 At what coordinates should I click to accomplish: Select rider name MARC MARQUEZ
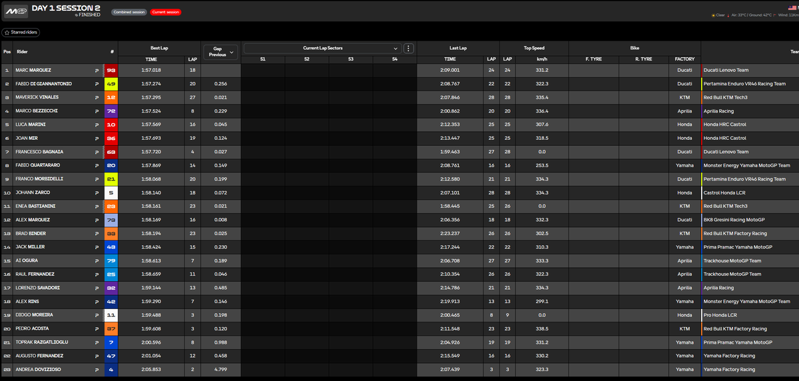point(34,70)
